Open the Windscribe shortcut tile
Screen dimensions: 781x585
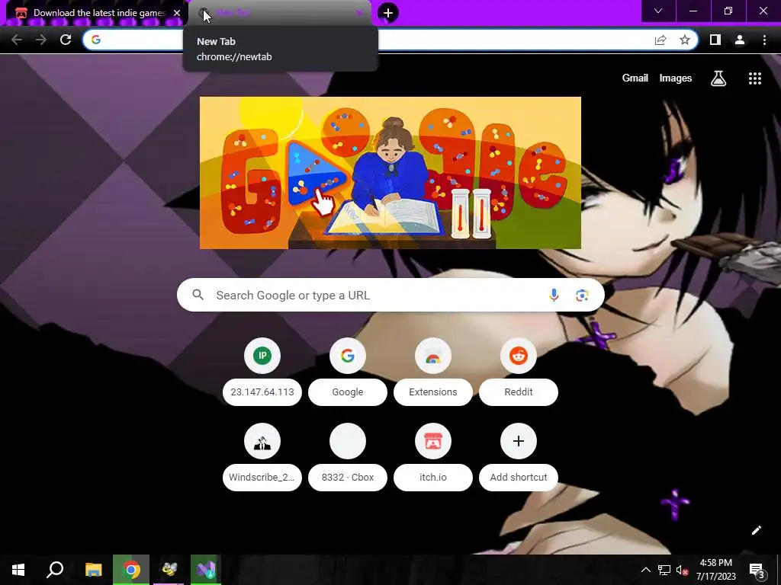point(262,457)
